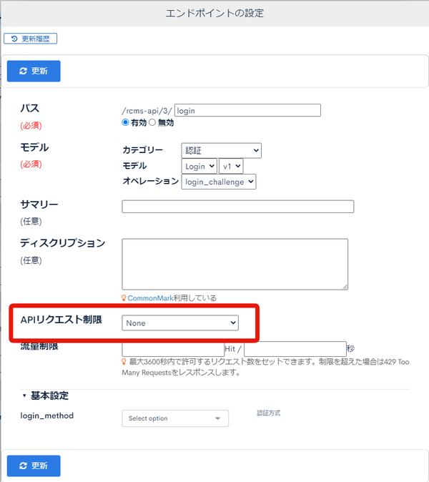Screen dimensions: 429x482
Task: Open the version dropdown showing v1
Action: click(x=231, y=167)
